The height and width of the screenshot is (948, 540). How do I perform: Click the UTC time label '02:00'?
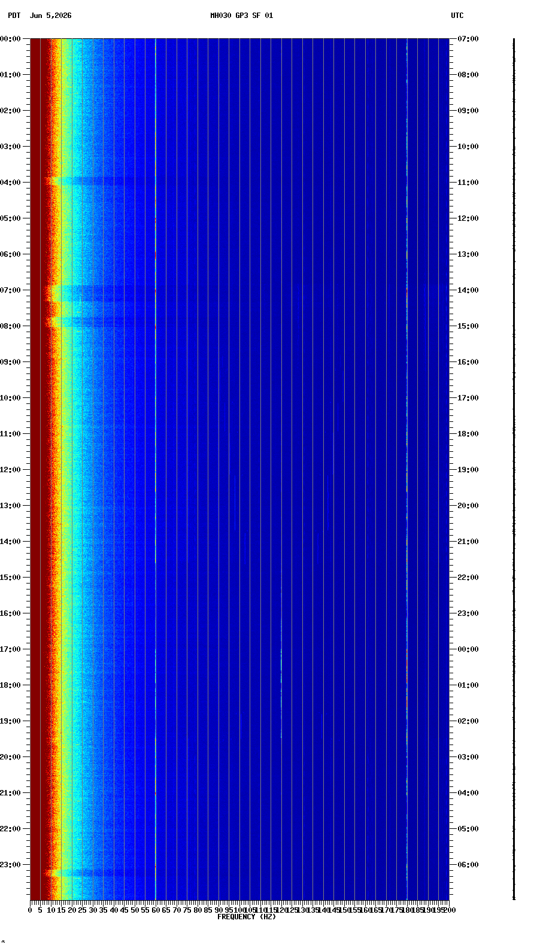pyautogui.click(x=468, y=721)
